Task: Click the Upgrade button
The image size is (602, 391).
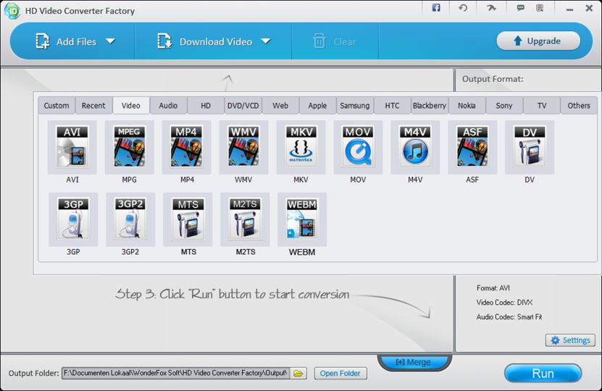Action: coord(538,41)
